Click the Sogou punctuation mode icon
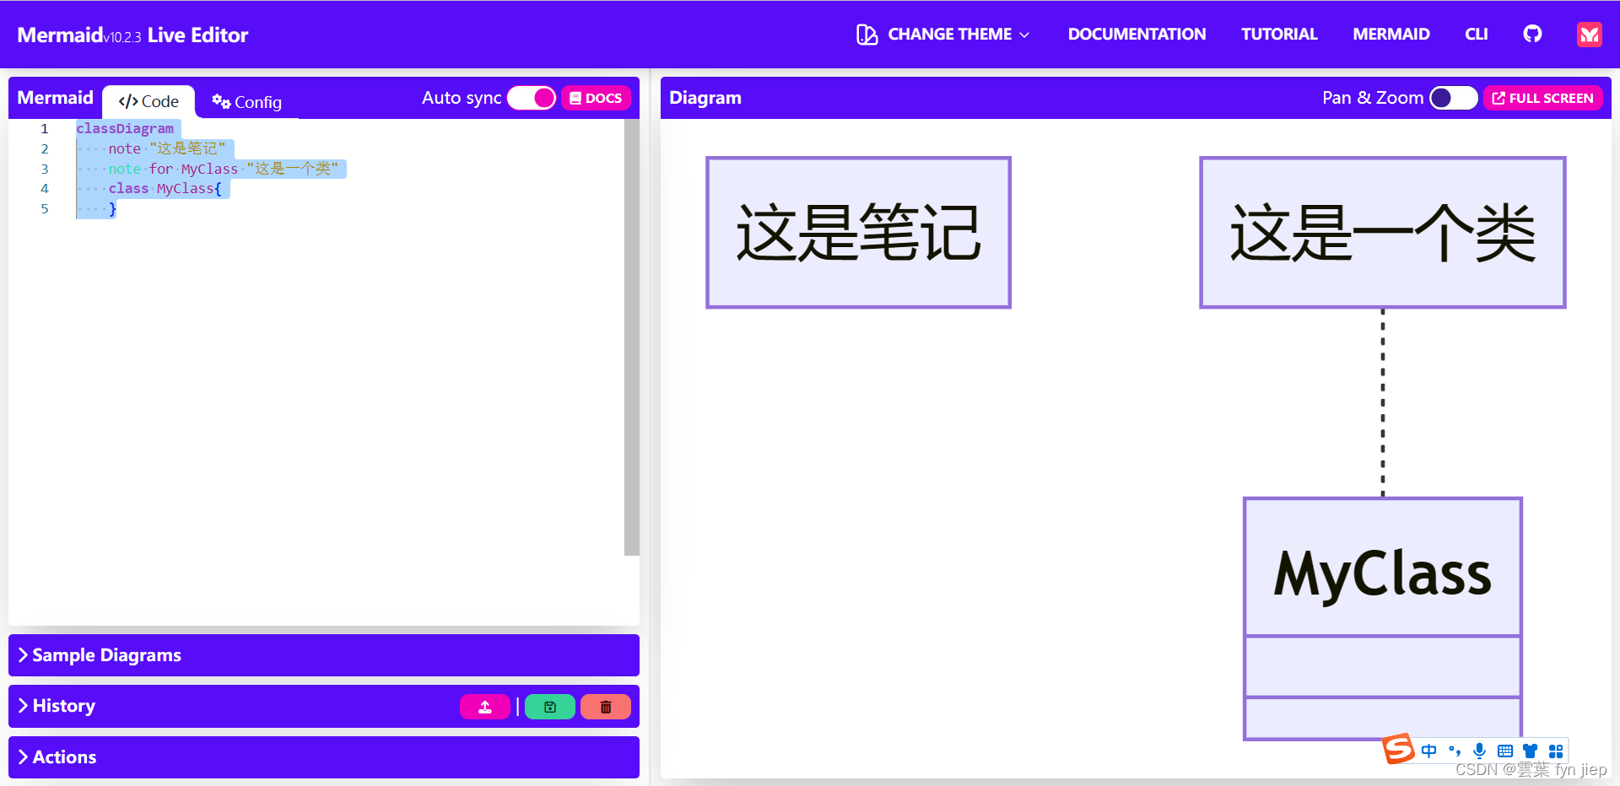This screenshot has height=786, width=1620. 1455,751
